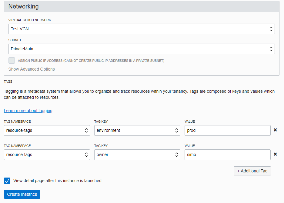Remove the owner tag row
284x203 pixels.
point(275,154)
